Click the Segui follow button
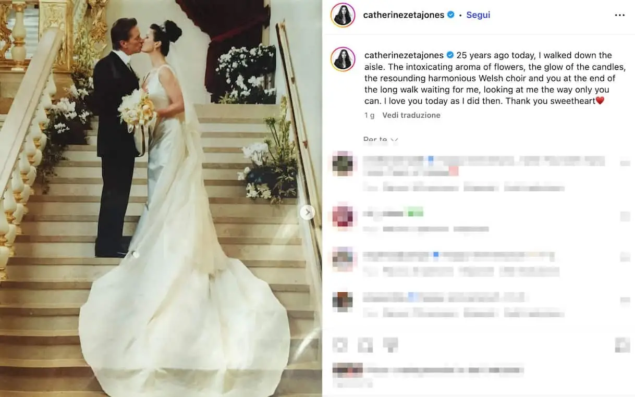 [x=478, y=15]
